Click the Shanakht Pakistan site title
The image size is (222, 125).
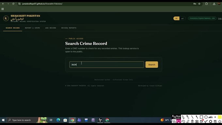pos(25,16)
